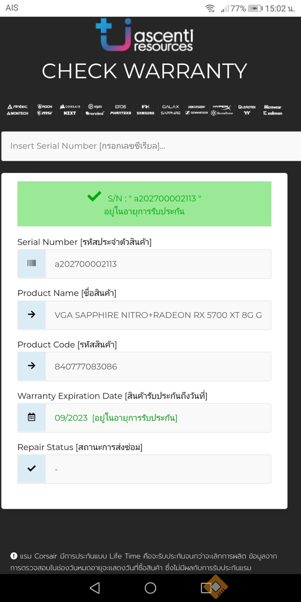Tap the Hikvision brand logo
The width and height of the screenshot is (301, 602).
(x=196, y=107)
